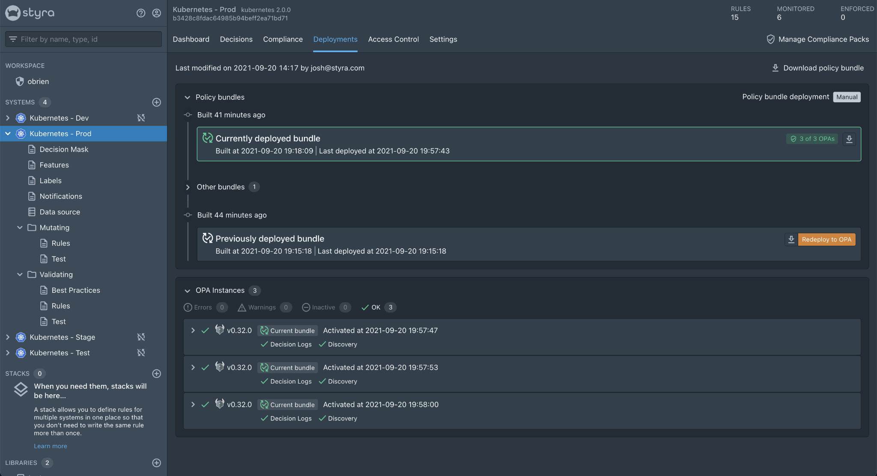877x476 pixels.
Task: Open Test under Validating
Action: [59, 321]
